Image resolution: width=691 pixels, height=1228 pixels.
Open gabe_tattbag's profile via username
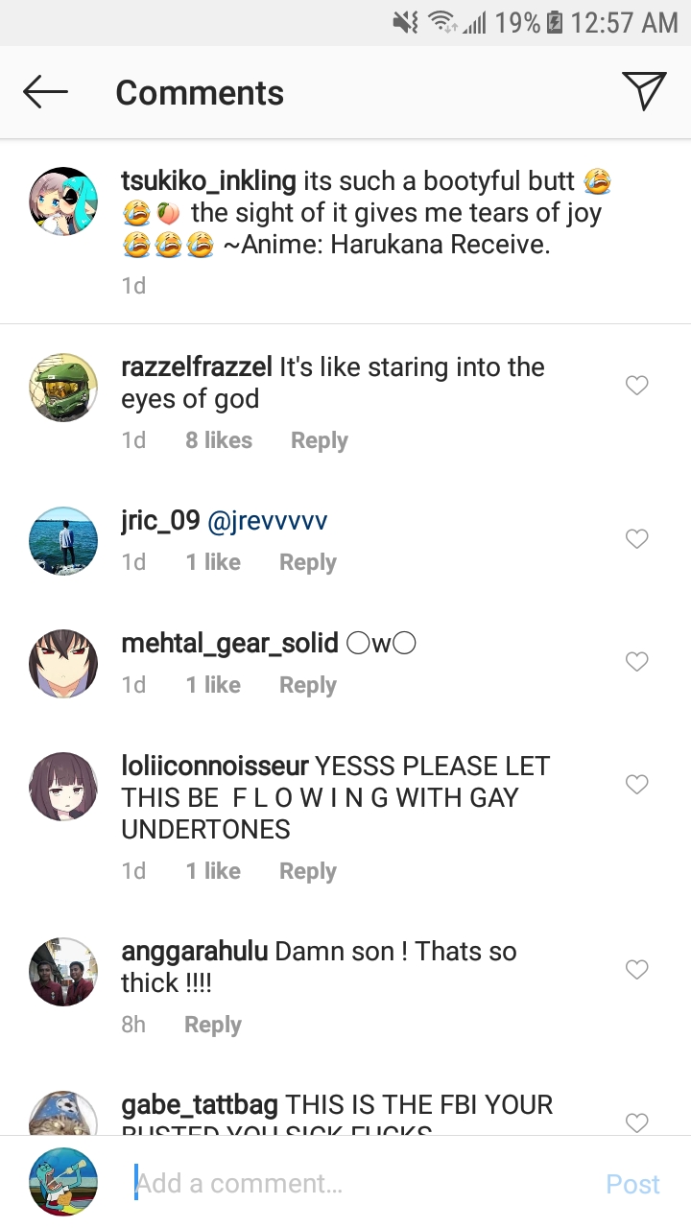click(200, 1105)
